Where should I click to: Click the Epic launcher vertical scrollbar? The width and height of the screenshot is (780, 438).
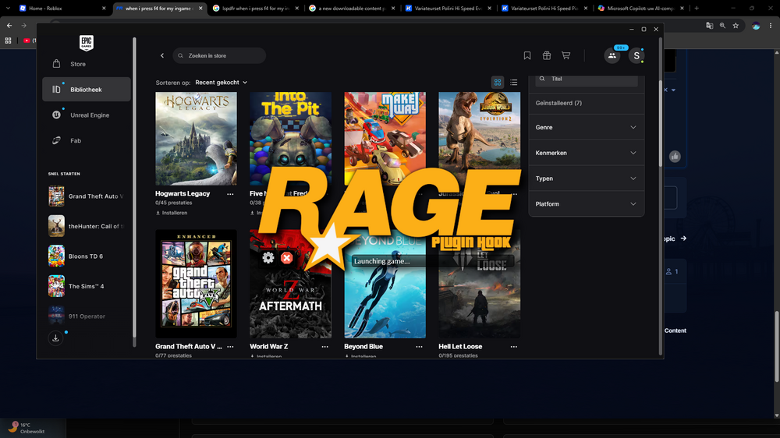(661, 124)
